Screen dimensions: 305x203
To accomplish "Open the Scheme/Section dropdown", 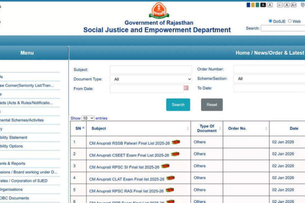I will pos(269,79).
